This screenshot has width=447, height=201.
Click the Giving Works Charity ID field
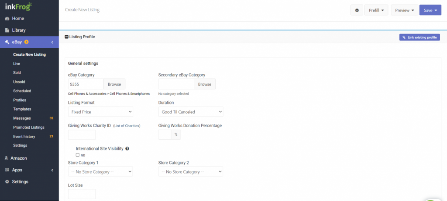point(82,134)
